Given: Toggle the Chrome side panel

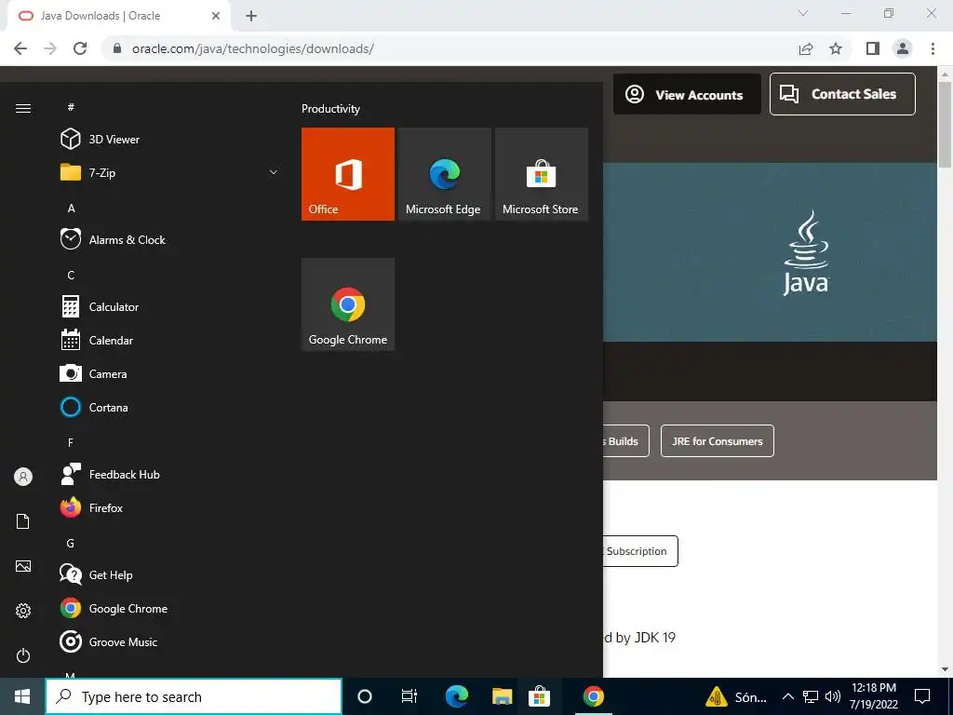Looking at the screenshot, I should (873, 48).
